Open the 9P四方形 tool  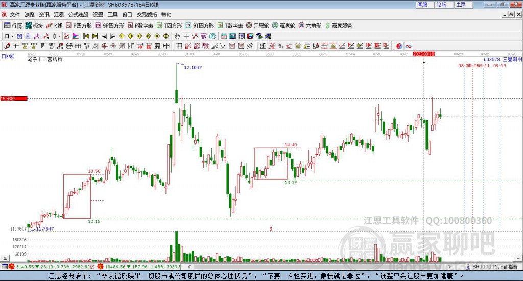(109, 25)
